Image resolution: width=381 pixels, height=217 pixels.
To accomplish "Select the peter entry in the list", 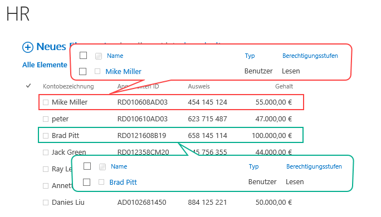I will click(60, 119).
